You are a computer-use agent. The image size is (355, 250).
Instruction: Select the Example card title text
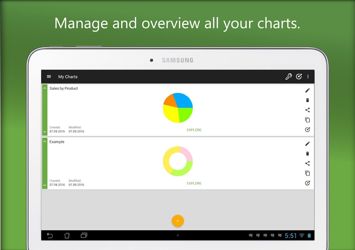click(57, 142)
